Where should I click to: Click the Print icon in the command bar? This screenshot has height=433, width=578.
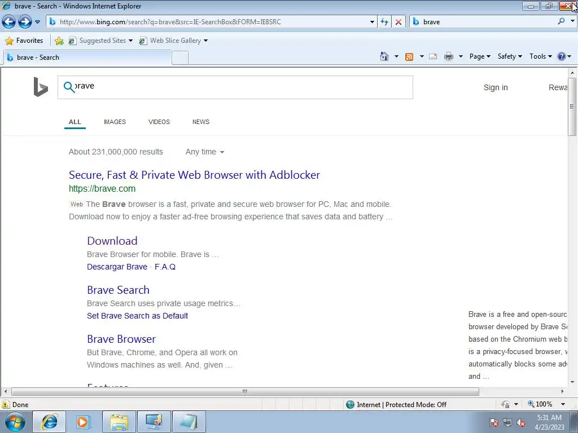[x=449, y=56]
